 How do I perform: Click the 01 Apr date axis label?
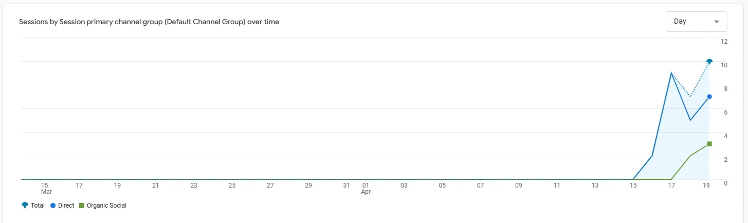point(366,188)
